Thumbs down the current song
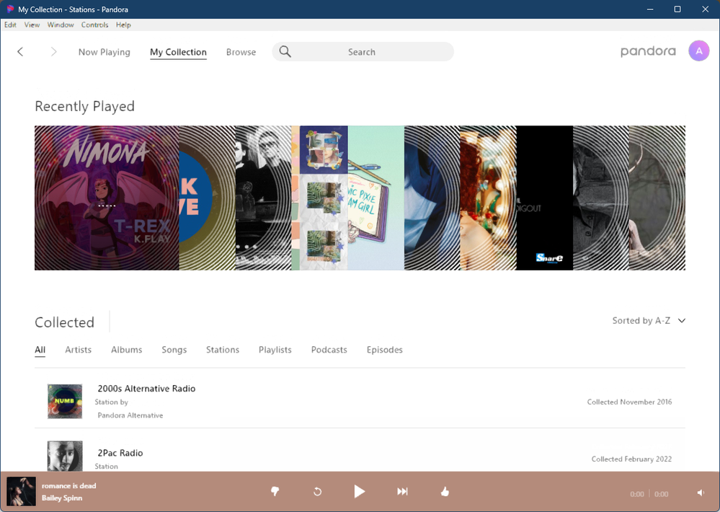The height and width of the screenshot is (512, 720). tap(275, 492)
